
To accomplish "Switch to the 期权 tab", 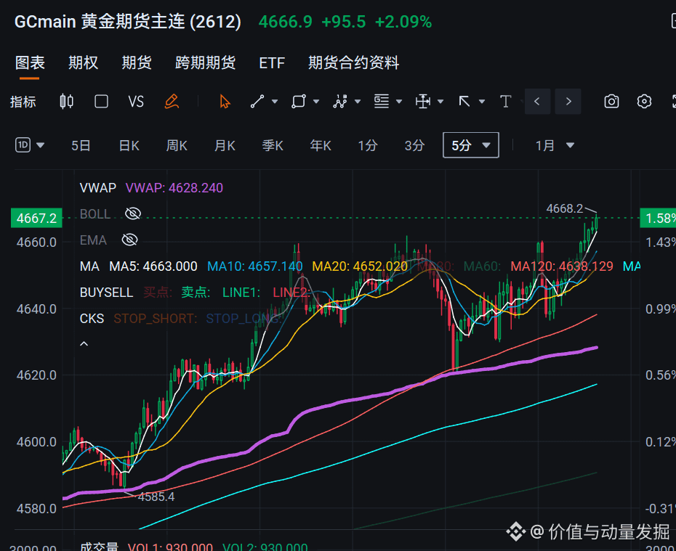I will pos(83,63).
